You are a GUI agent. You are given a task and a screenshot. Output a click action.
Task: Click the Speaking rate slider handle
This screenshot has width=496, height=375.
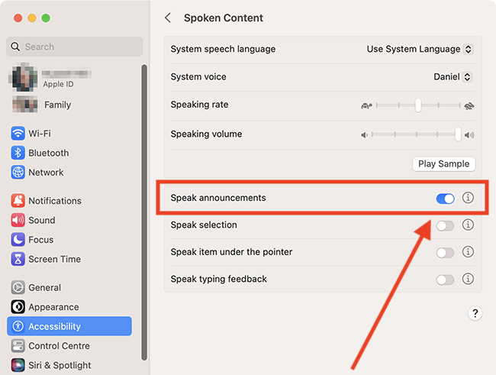coord(418,105)
